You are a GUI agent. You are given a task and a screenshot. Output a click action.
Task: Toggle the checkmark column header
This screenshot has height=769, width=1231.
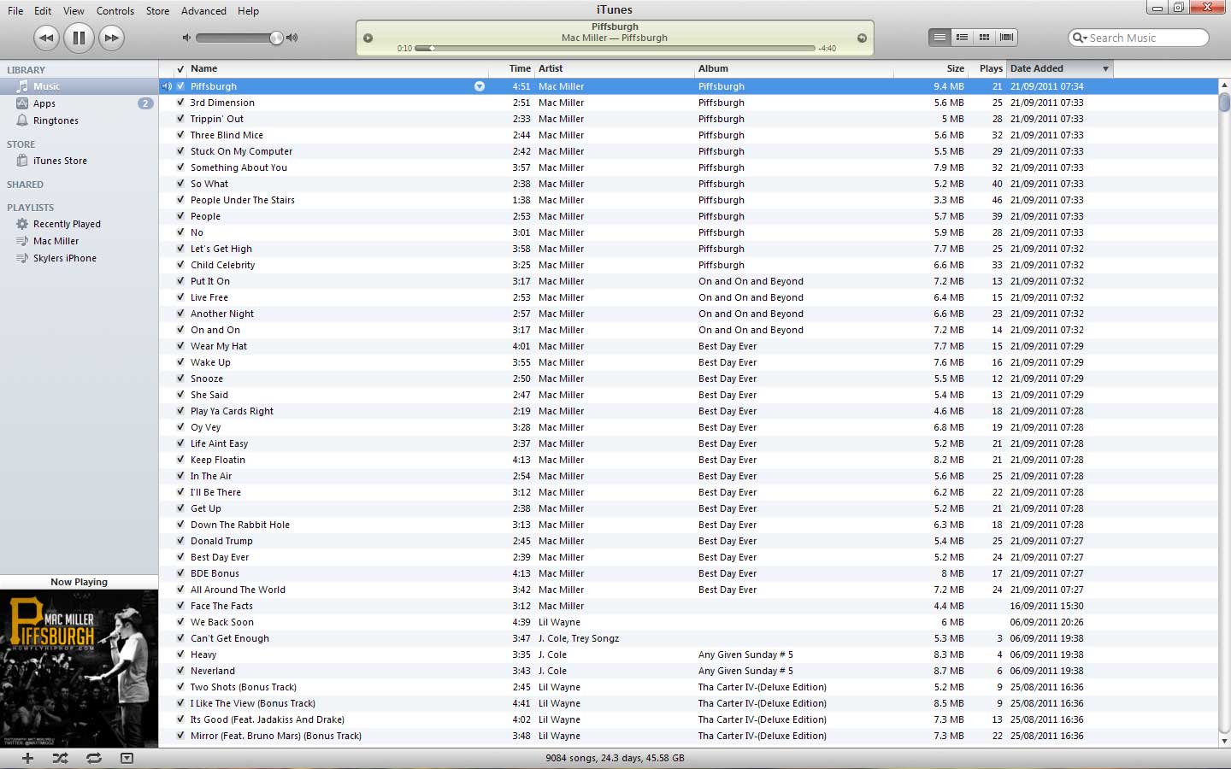click(180, 68)
